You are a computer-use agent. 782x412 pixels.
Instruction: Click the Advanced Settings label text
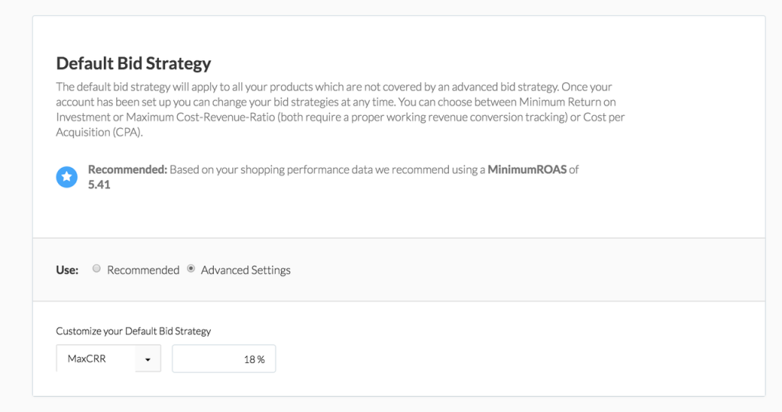[245, 270]
